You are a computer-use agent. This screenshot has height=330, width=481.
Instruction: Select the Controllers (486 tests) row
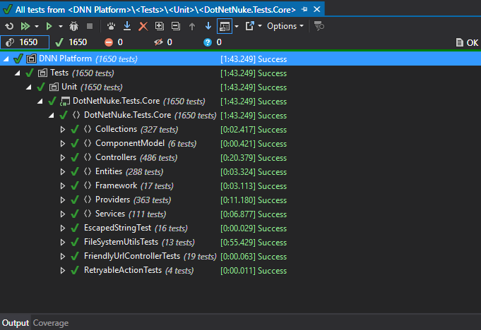[240, 158]
